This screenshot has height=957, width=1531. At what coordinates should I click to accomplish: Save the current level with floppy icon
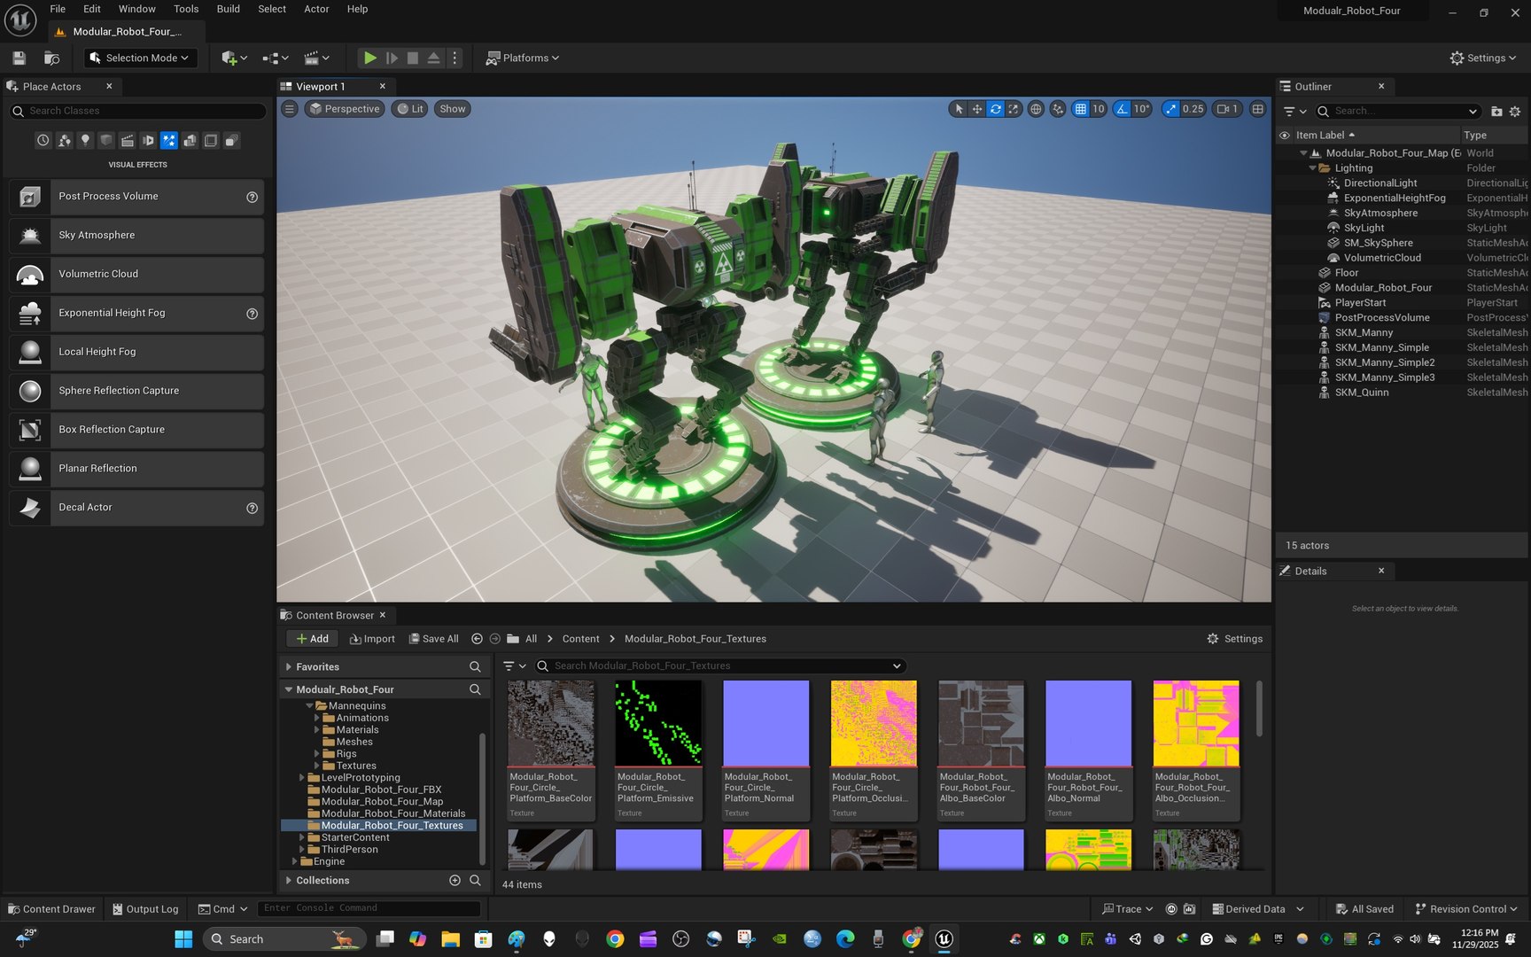click(x=19, y=58)
